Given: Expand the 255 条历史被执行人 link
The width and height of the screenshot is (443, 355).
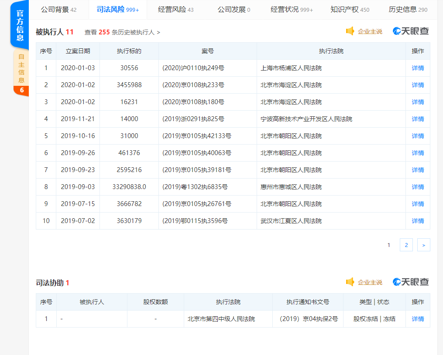Looking at the screenshot, I should [x=122, y=32].
